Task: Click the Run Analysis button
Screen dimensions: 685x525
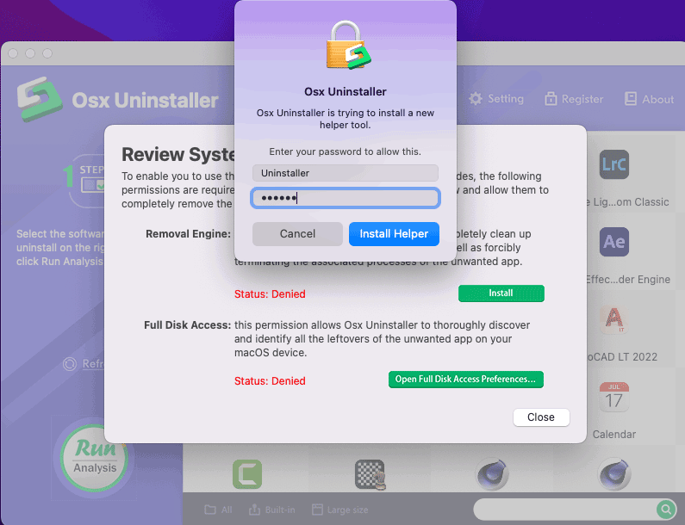Action: tap(95, 458)
